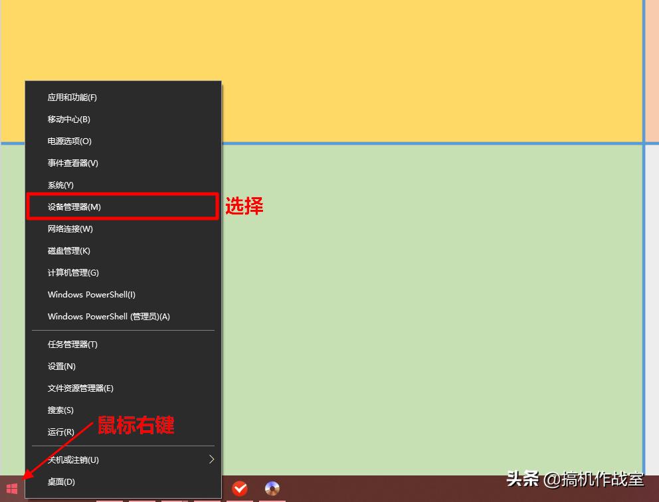Screen dimensions: 659x502
Task: Open 运行(R) dialog
Action: pyautogui.click(x=60, y=432)
